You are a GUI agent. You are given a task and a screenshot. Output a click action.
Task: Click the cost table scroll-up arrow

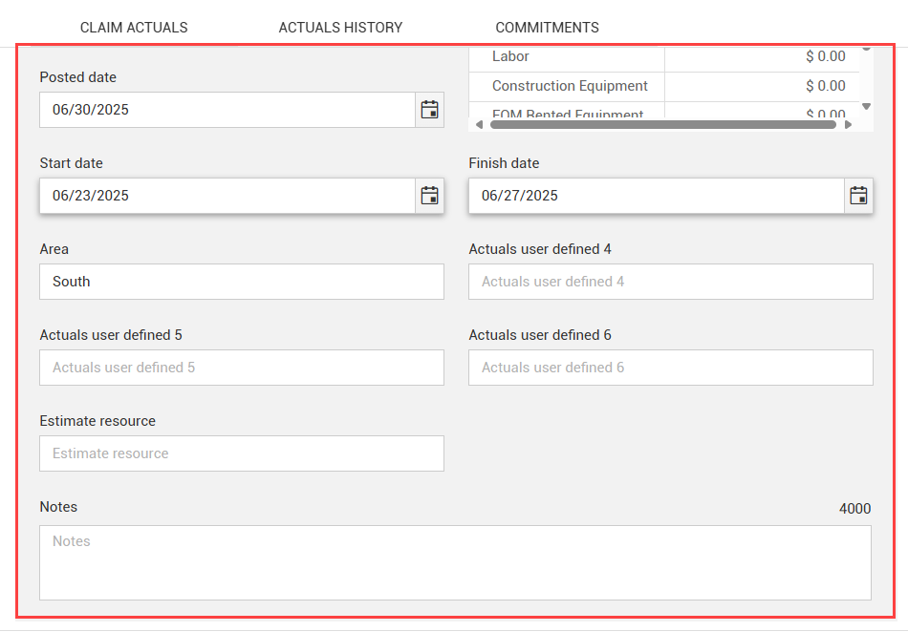[867, 48]
